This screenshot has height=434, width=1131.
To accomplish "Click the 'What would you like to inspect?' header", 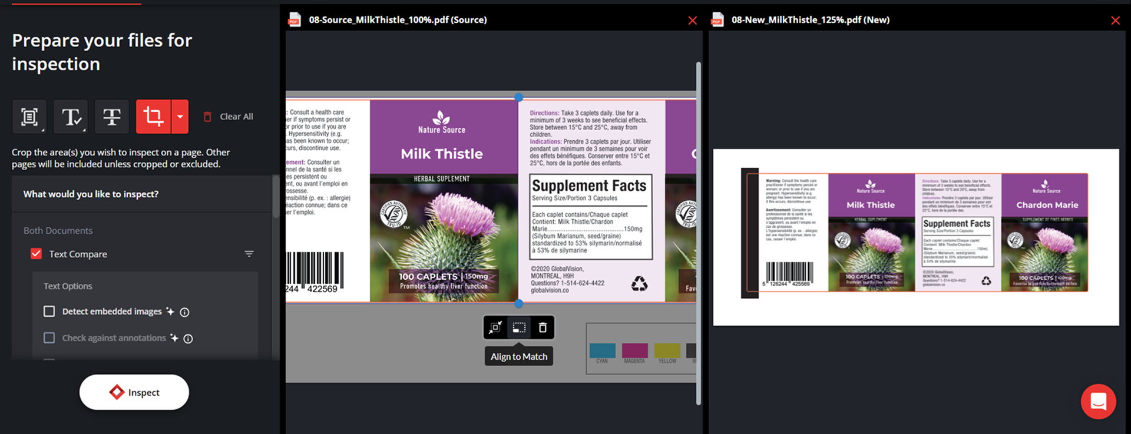I will [x=91, y=194].
